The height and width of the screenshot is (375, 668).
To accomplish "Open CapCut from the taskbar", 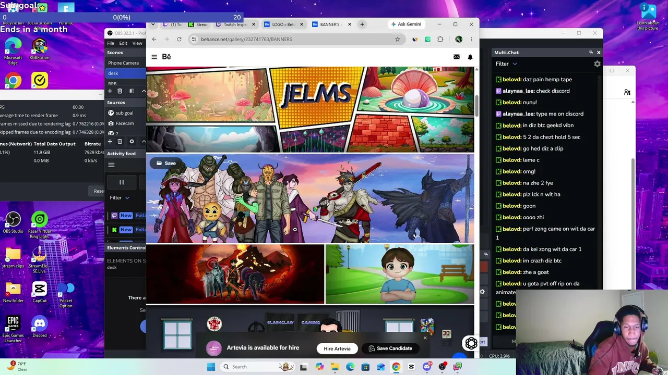I will click(411, 367).
